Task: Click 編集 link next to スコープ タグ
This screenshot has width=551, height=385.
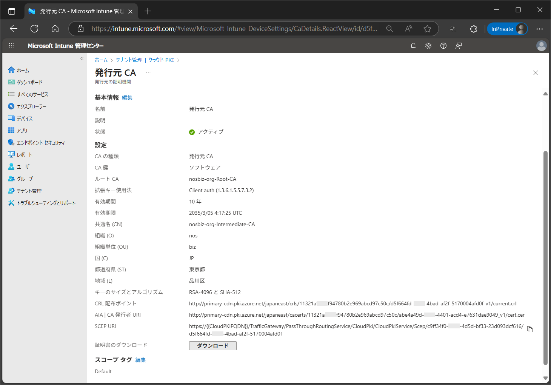Action: [x=140, y=360]
